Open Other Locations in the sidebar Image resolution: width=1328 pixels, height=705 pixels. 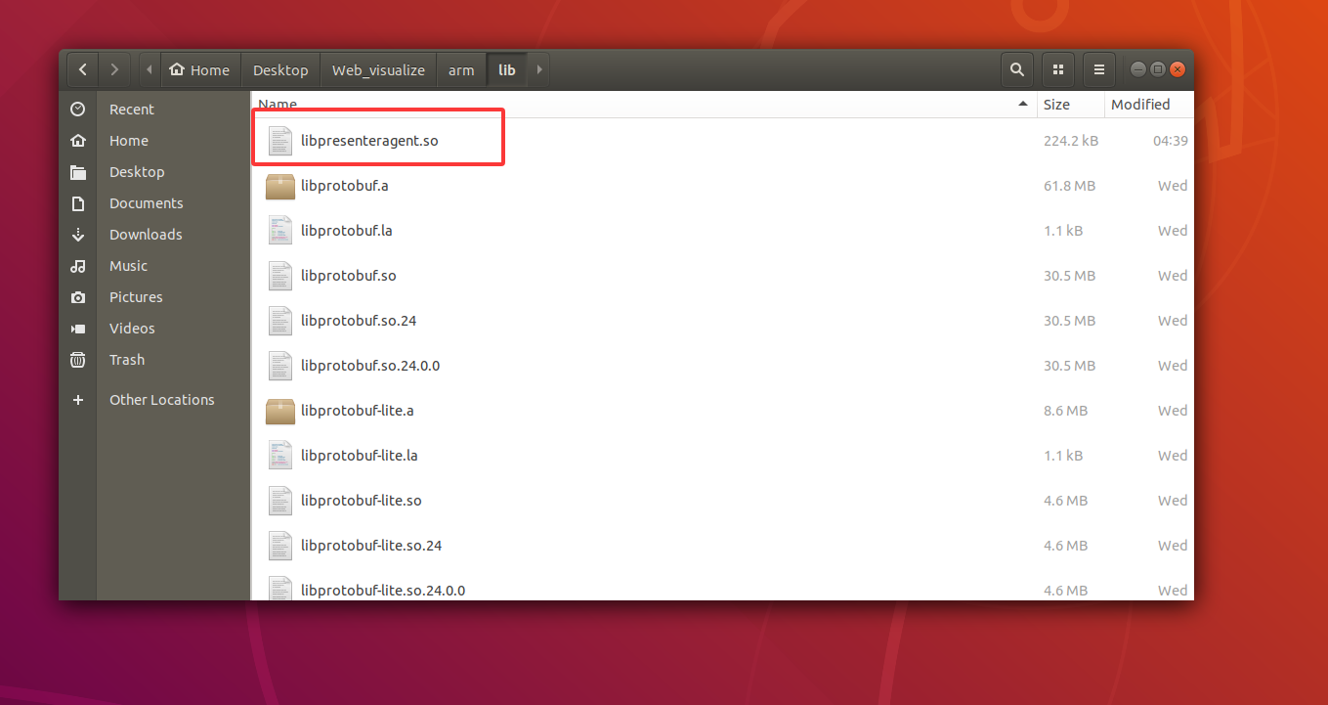pyautogui.click(x=161, y=400)
